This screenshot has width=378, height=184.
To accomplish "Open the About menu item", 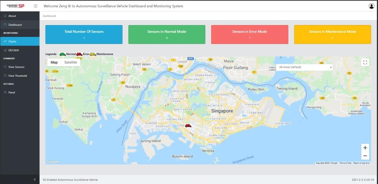I will (20, 16).
